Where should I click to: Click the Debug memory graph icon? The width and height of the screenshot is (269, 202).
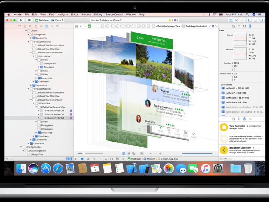pyautogui.click(x=117, y=159)
